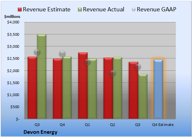Click the GAAP marker above the Q4 bars
The height and width of the screenshot is (137, 192).
coord(62,54)
